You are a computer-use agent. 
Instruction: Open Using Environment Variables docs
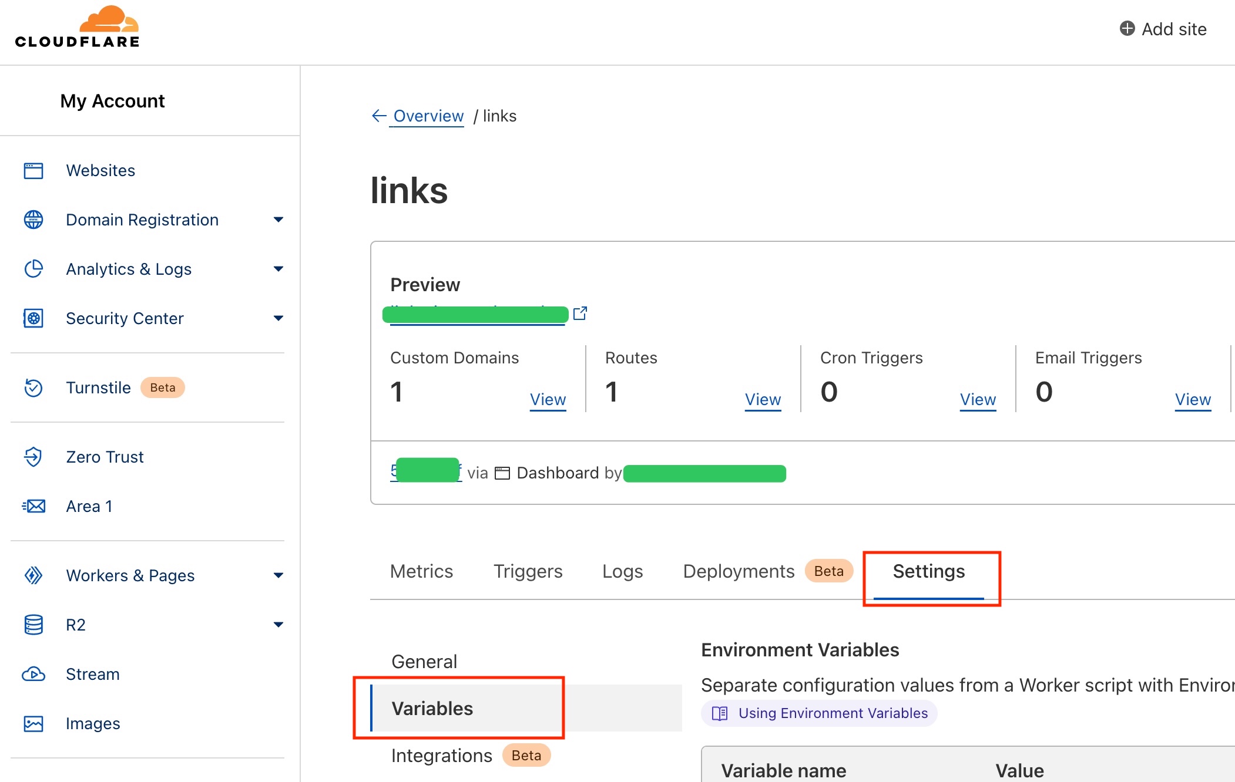tap(833, 713)
